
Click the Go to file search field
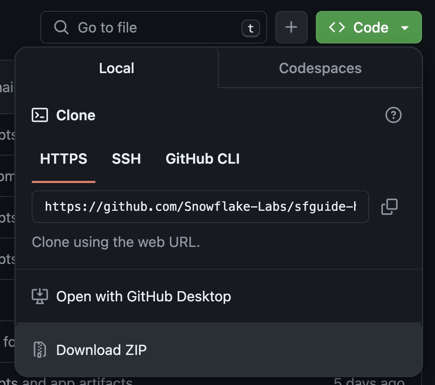pyautogui.click(x=154, y=28)
